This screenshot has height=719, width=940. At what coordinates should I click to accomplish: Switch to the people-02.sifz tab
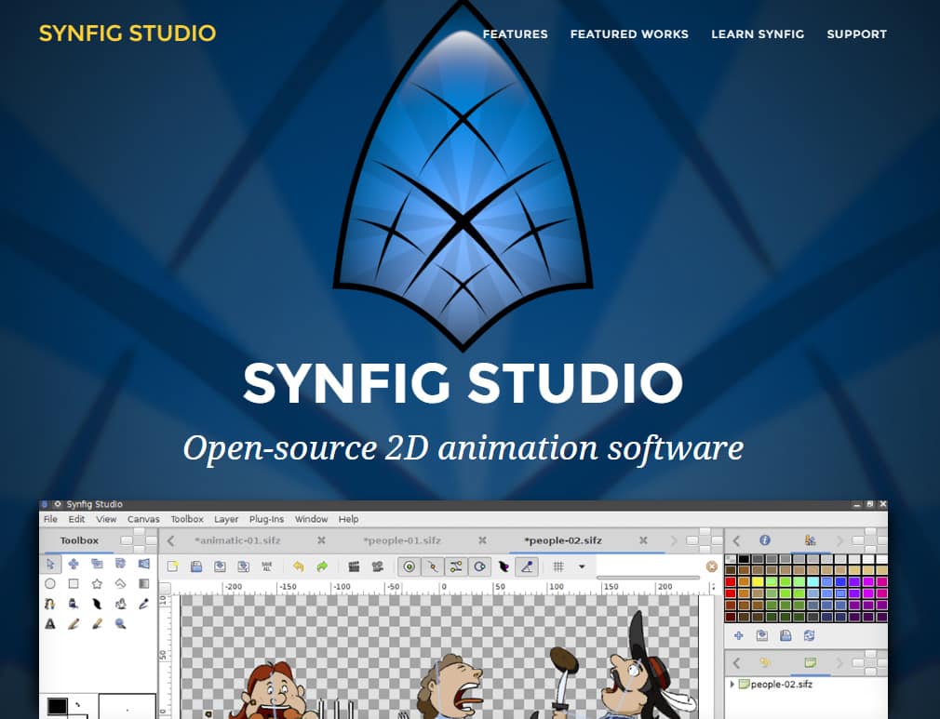point(563,540)
